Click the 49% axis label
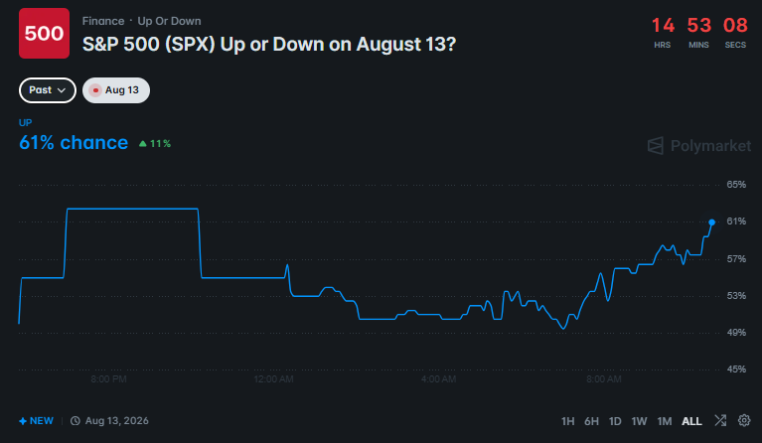Image resolution: width=762 pixels, height=443 pixels. [736, 333]
